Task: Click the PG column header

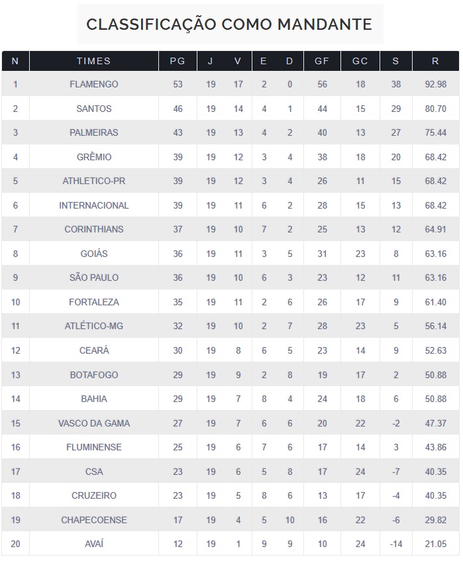Action: 177,61
